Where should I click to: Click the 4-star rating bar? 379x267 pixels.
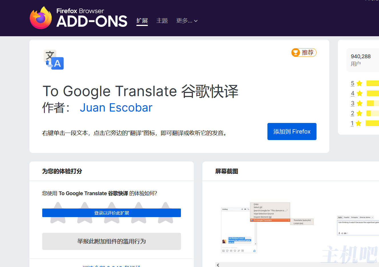373,93
